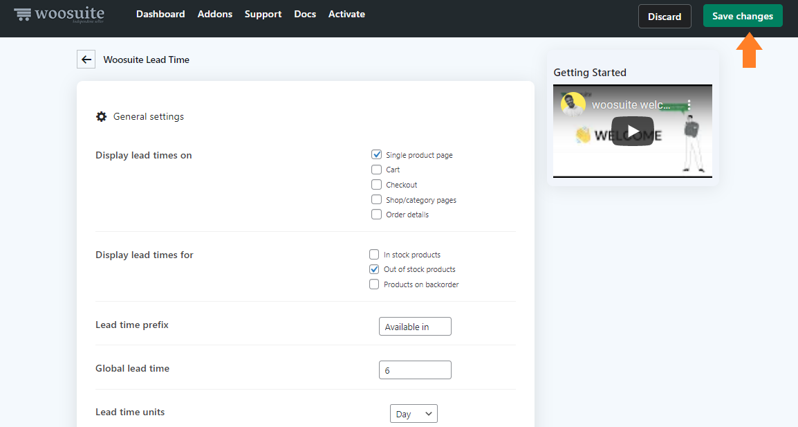Open the Addons menu

pyautogui.click(x=215, y=15)
